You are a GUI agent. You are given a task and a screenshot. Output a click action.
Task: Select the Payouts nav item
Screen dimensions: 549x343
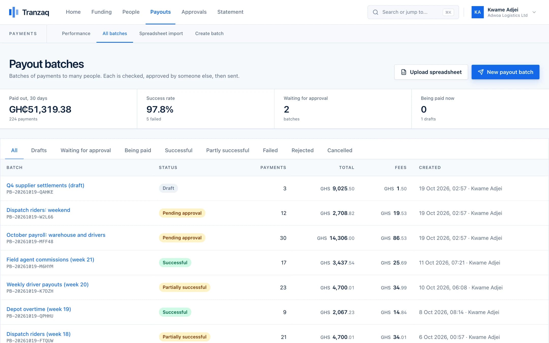(160, 12)
